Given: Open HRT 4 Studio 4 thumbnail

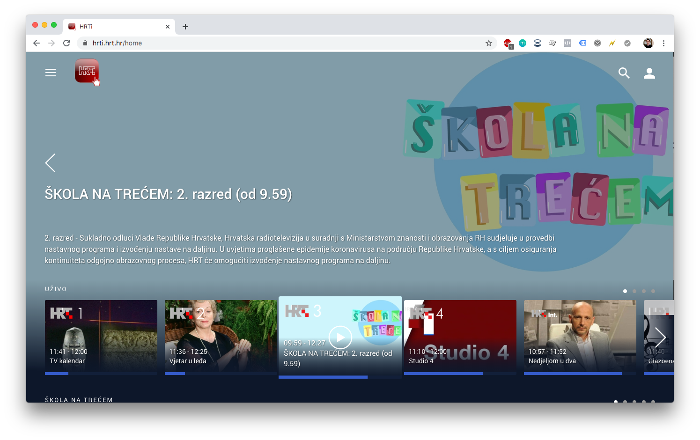Looking at the screenshot, I should pos(460,336).
